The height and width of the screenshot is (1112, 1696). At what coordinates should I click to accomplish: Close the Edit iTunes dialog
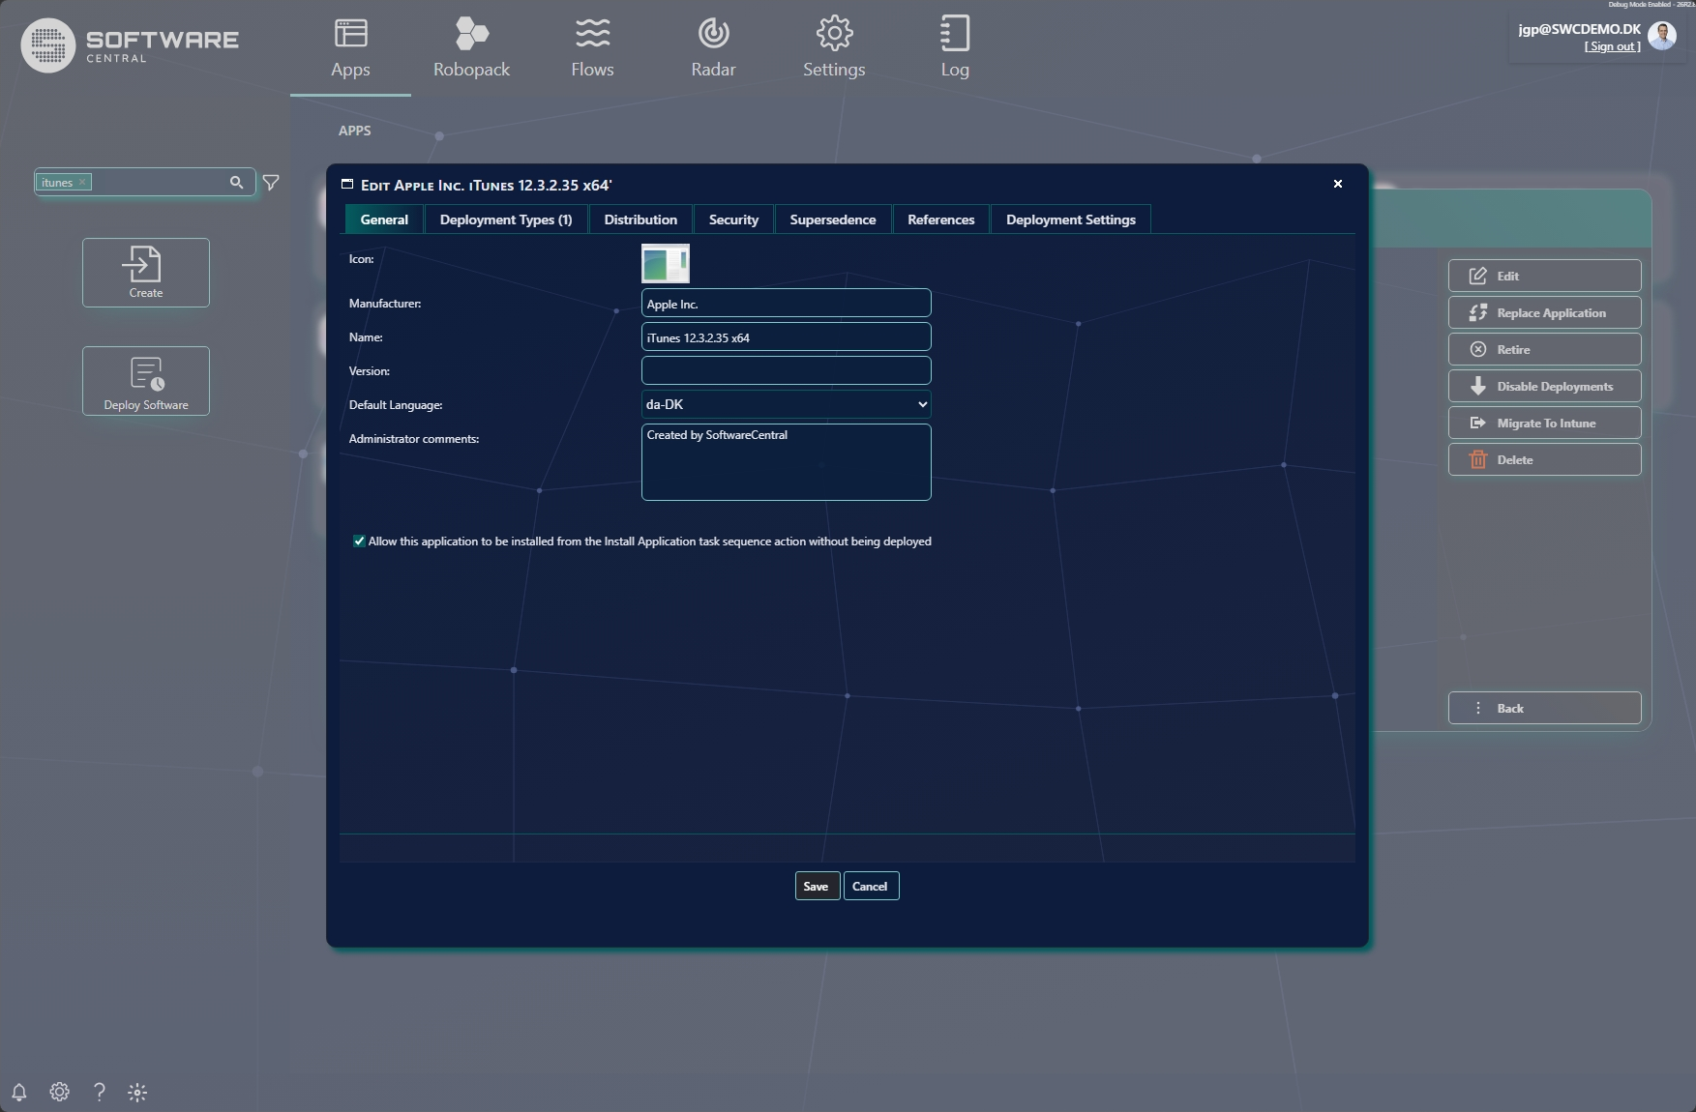click(x=1338, y=184)
